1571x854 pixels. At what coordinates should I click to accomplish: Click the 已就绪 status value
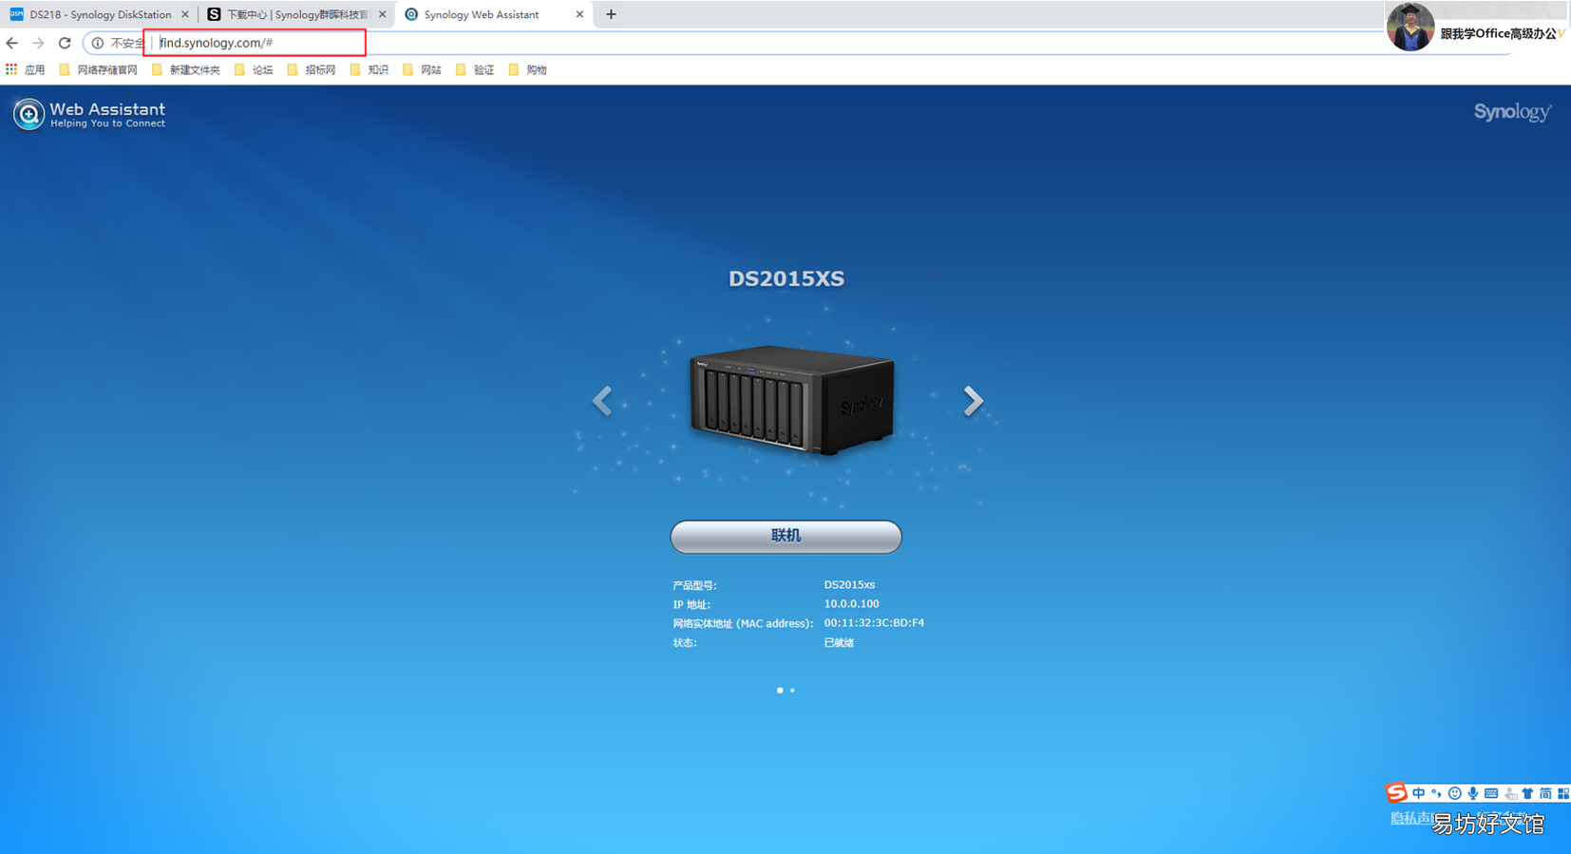839,643
